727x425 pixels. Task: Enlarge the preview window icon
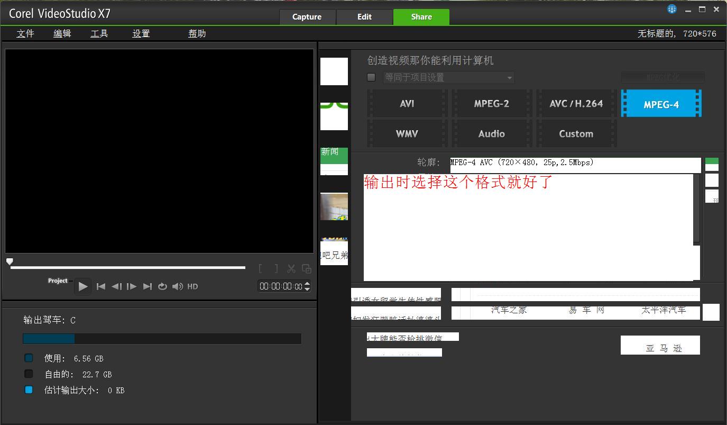point(306,269)
